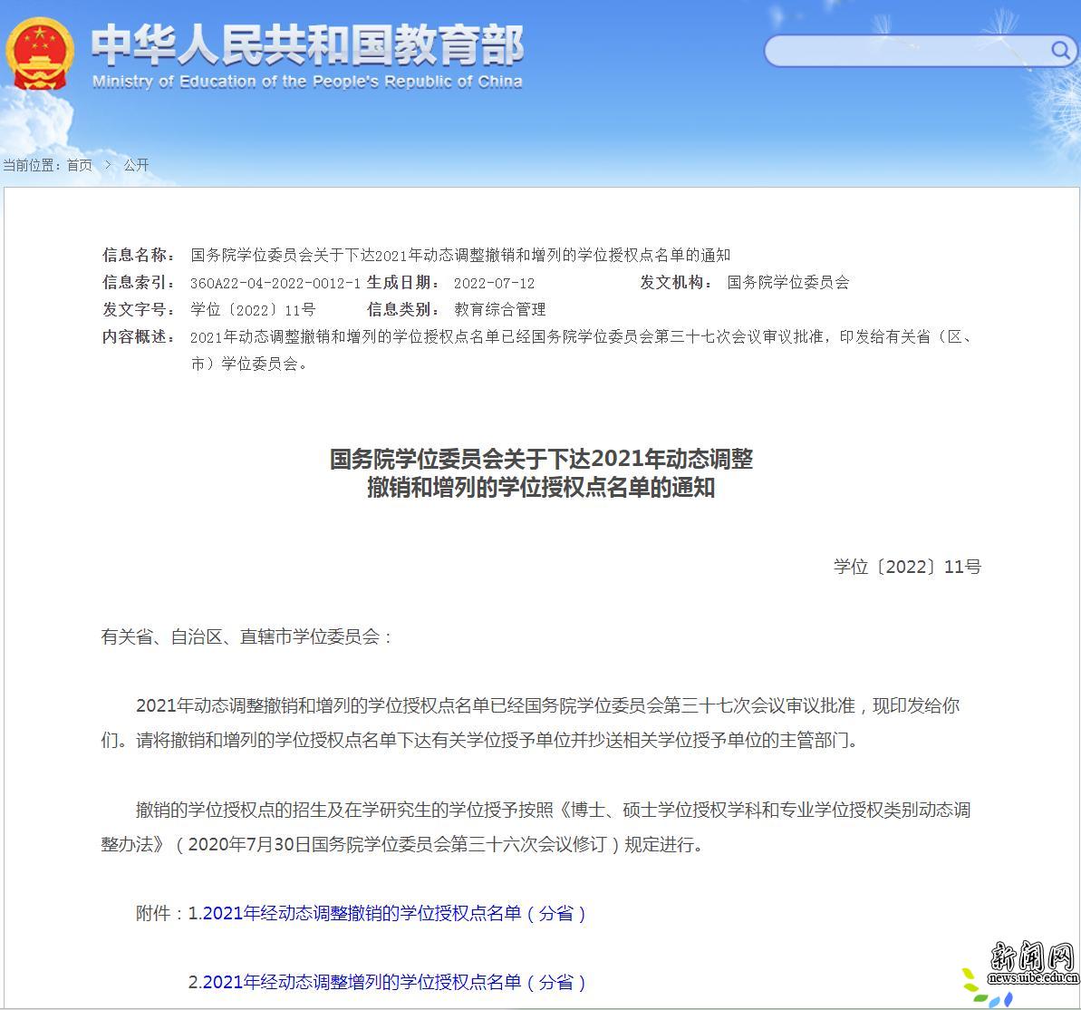
Task: Click the 中华人民共和国教育部 site title
Action: pos(307,44)
